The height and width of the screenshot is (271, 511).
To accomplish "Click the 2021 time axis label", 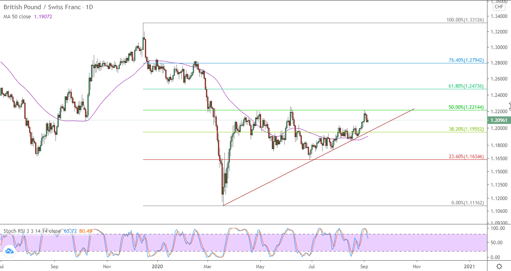I will (470, 266).
